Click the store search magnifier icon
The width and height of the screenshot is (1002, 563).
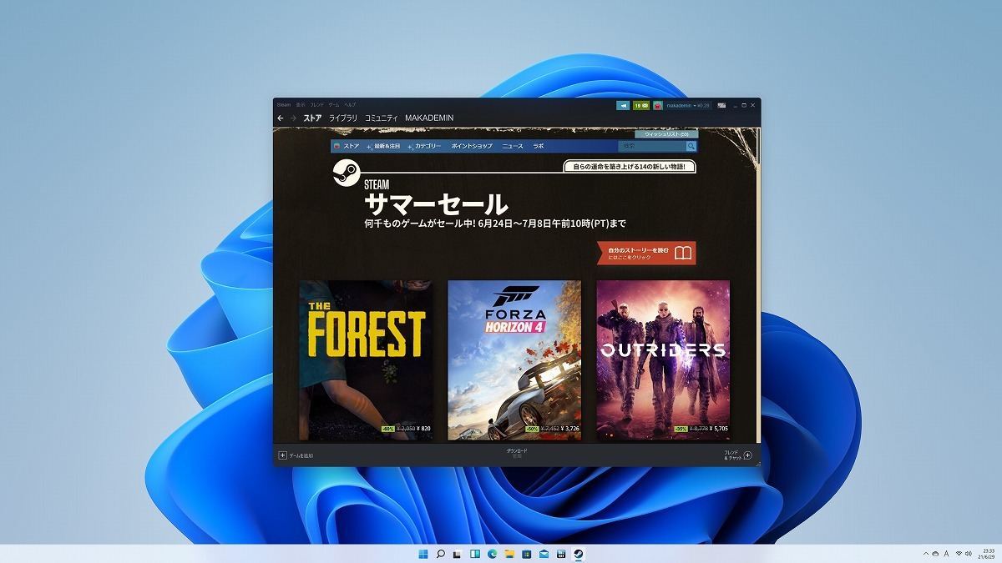click(691, 146)
